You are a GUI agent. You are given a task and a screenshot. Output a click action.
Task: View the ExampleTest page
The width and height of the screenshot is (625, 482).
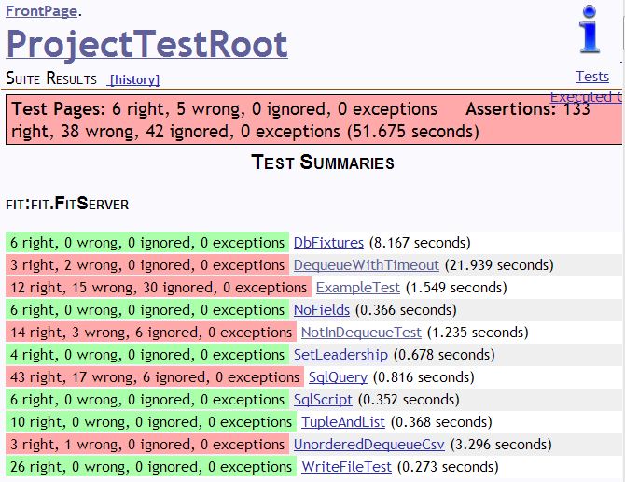click(x=358, y=288)
